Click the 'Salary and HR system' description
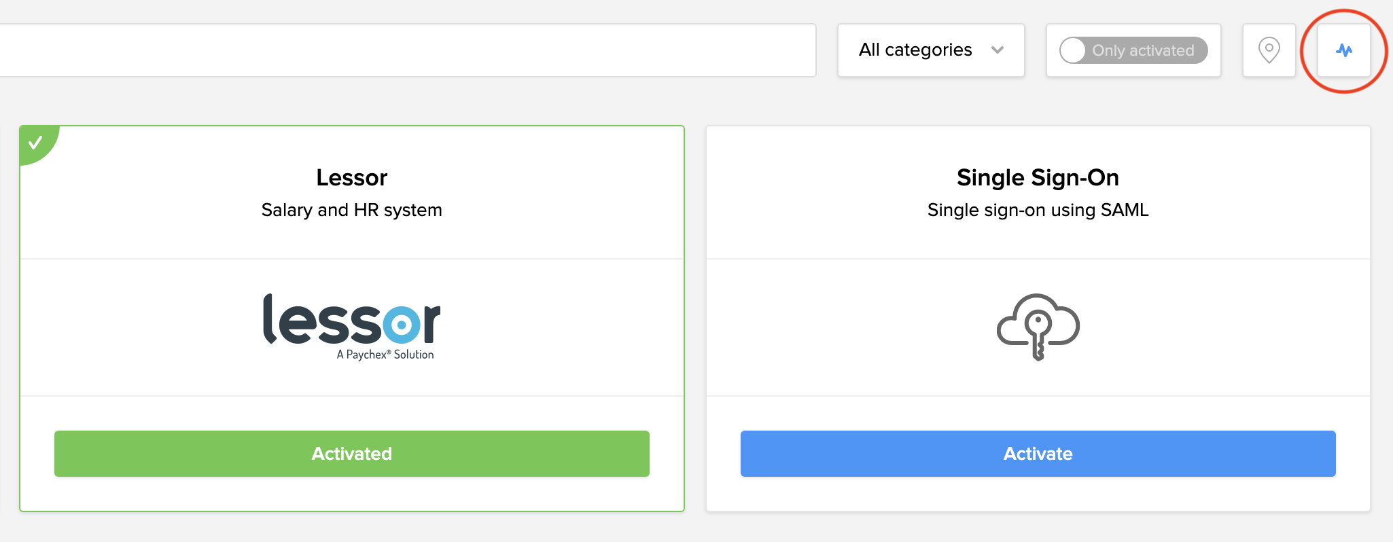The image size is (1393, 542). pyautogui.click(x=351, y=210)
